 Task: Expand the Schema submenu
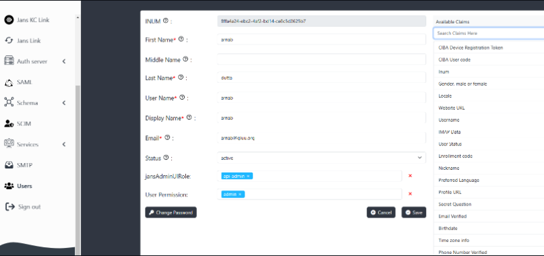[64, 103]
